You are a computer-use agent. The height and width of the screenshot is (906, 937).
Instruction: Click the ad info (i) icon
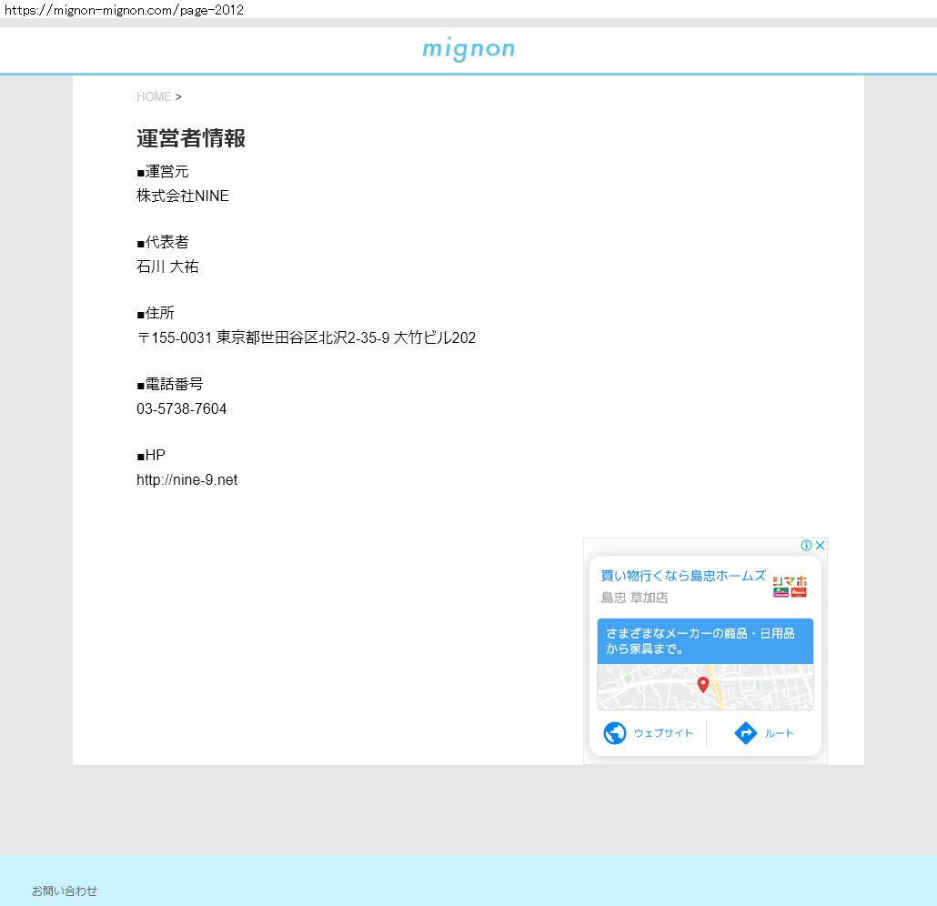point(806,546)
